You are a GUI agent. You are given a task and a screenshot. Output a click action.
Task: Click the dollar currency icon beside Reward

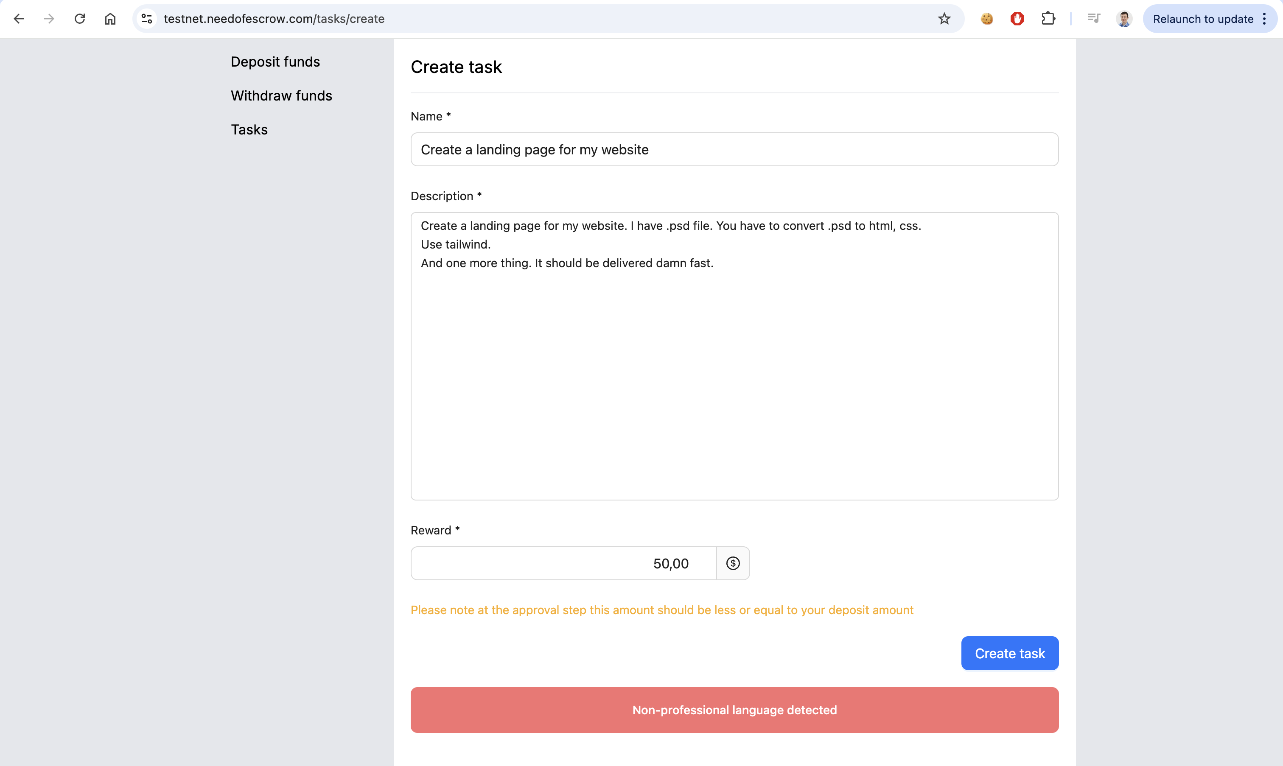[x=733, y=563]
